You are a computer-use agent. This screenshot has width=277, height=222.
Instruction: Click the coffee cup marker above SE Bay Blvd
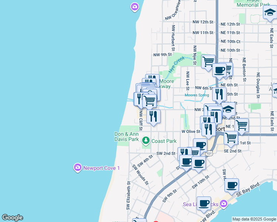coord(231,185)
